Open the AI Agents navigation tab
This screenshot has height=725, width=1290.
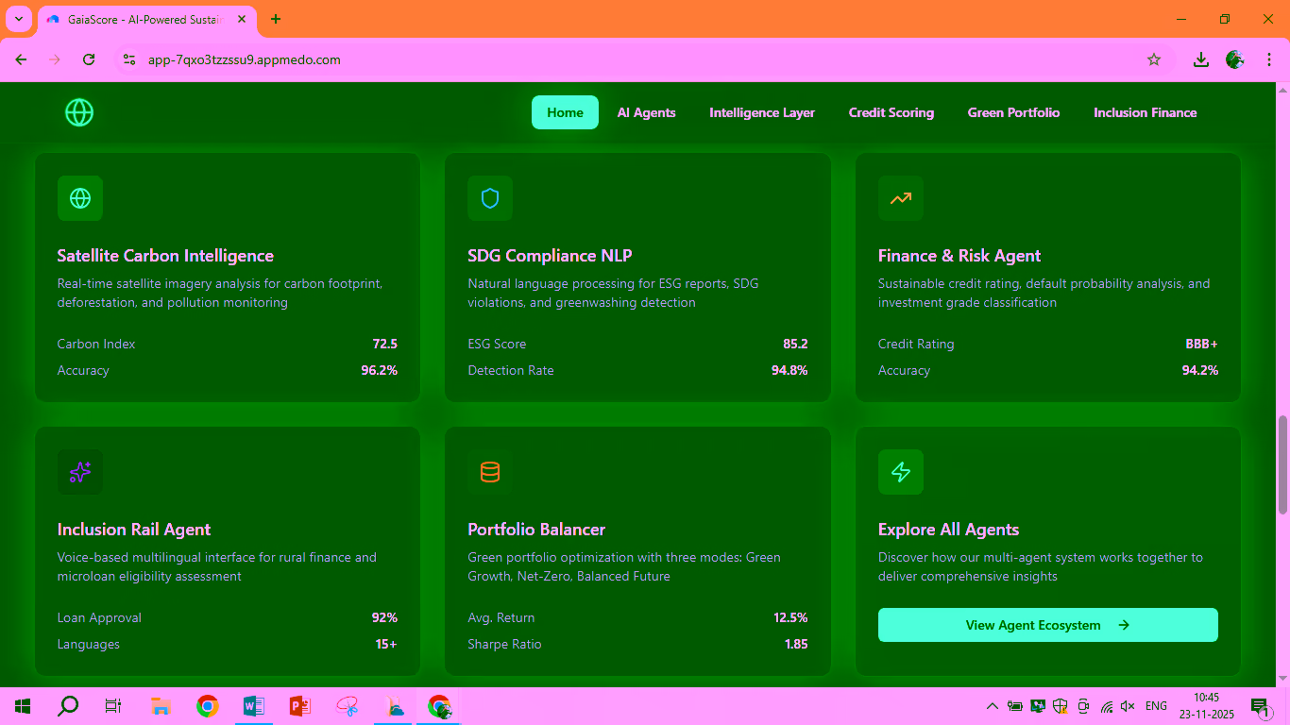point(647,112)
